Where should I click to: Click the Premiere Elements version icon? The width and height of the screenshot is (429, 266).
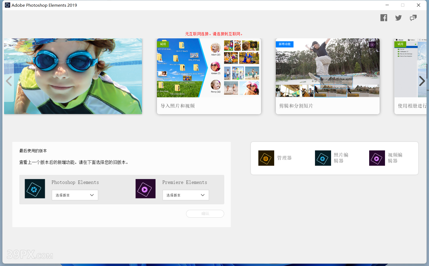(145, 189)
